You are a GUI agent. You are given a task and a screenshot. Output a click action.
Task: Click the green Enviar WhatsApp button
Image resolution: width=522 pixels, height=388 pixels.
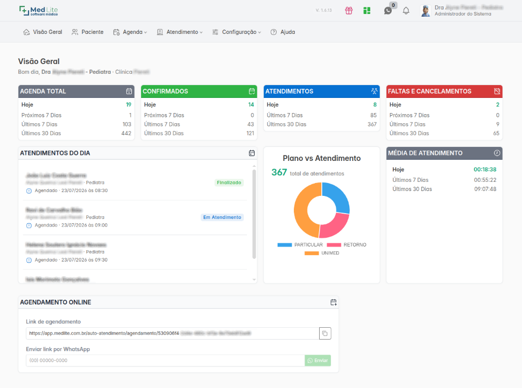318,361
